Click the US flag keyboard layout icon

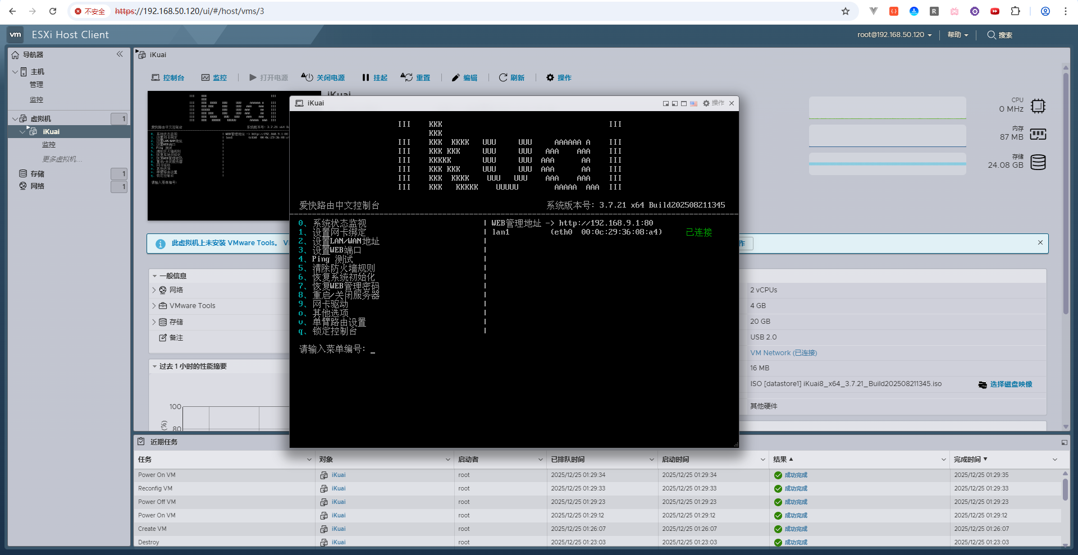point(694,103)
